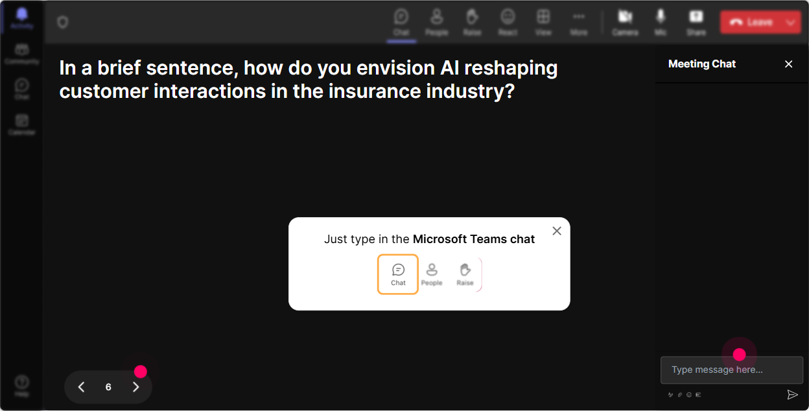Image resolution: width=809 pixels, height=411 pixels.
Task: Click the shield icon in the meeting bar
Action: tap(63, 23)
